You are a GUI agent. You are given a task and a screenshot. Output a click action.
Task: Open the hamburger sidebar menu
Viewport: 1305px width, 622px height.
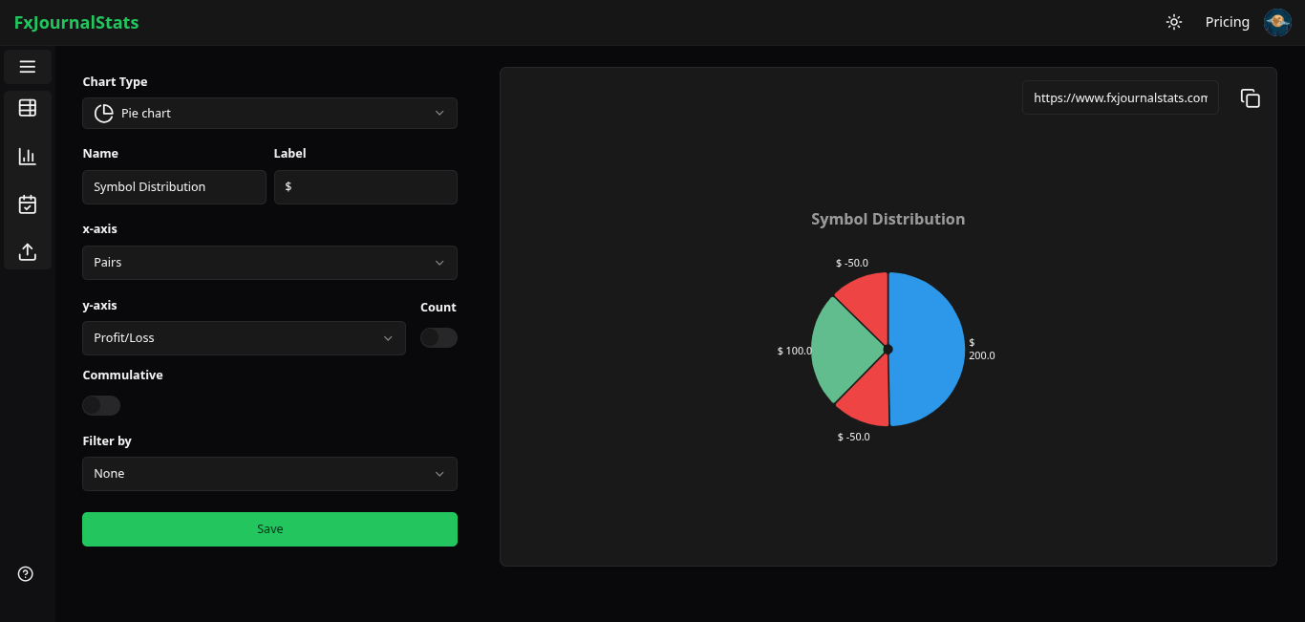coord(28,67)
